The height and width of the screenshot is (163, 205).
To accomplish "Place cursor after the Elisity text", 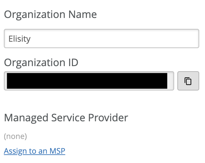I will pyautogui.click(x=31, y=39).
